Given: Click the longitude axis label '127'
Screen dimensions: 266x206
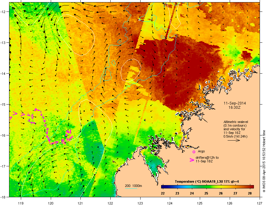Looking at the screenshot, I should (260, 203).
